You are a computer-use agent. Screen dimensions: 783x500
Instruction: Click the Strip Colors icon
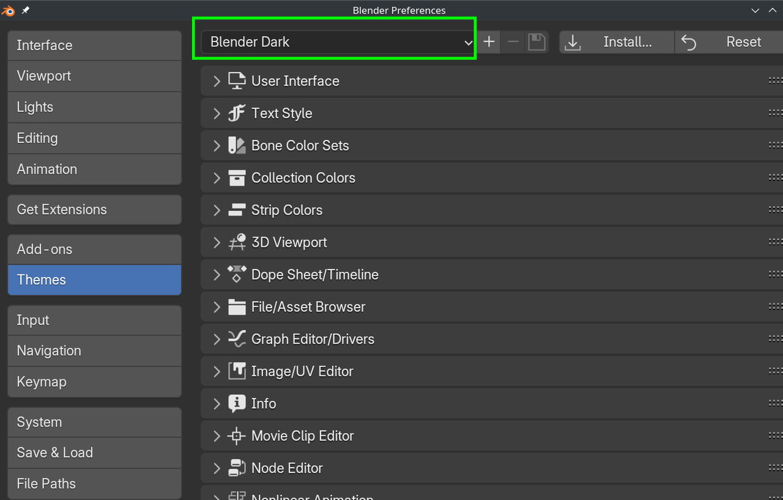pyautogui.click(x=237, y=210)
